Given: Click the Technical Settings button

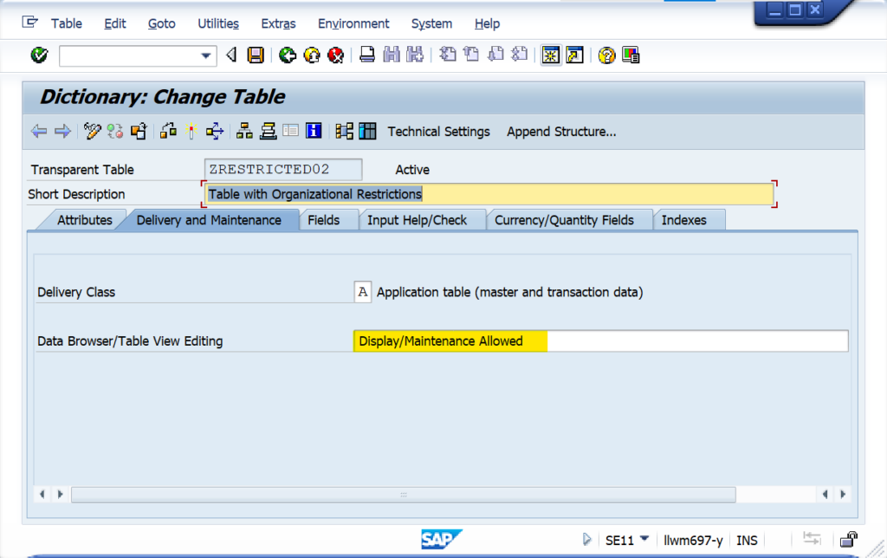Looking at the screenshot, I should coord(438,132).
